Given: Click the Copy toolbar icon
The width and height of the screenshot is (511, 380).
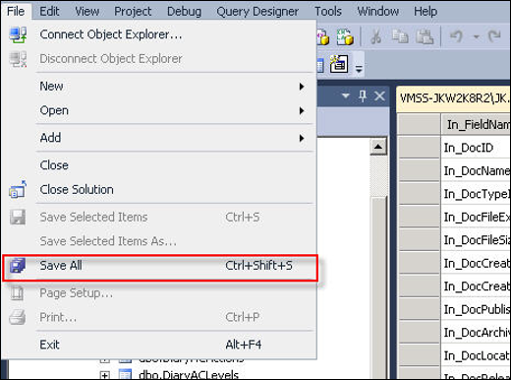Looking at the screenshot, I should coord(400,36).
